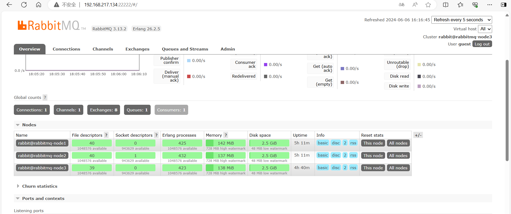Click the Exchanges: 8 count button

point(104,110)
